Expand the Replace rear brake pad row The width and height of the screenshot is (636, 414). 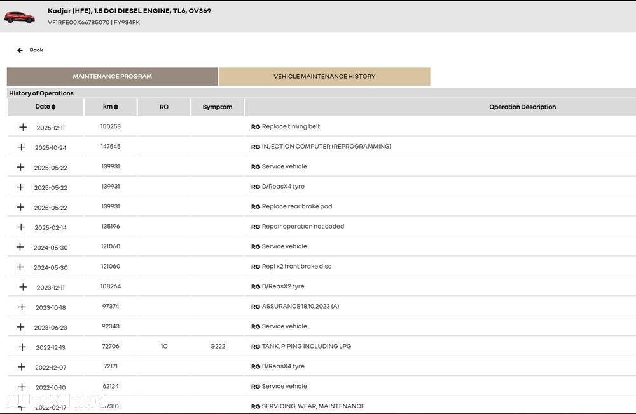click(20, 207)
